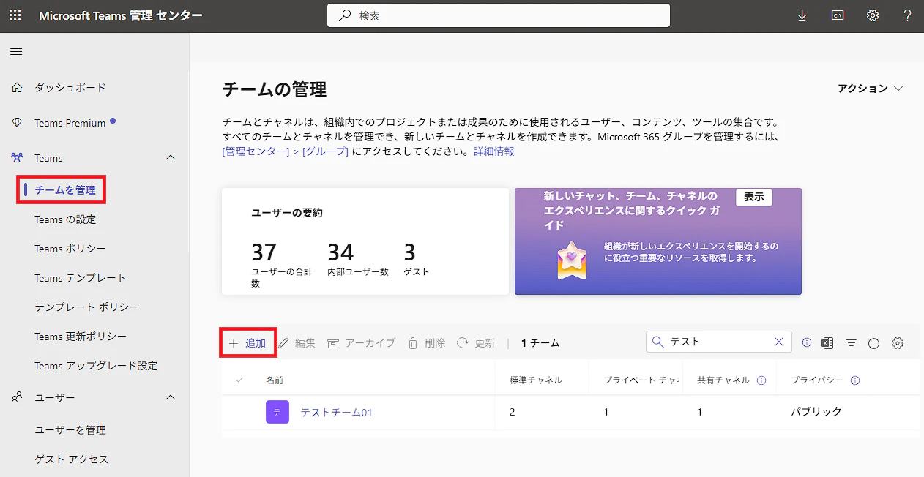Click the テスト team search field

(718, 342)
